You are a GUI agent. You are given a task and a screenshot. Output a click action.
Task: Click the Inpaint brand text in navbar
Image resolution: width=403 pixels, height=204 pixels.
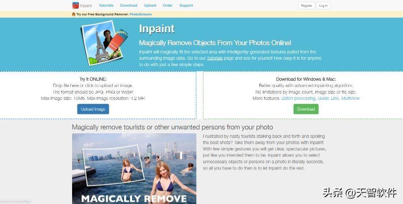click(x=86, y=6)
